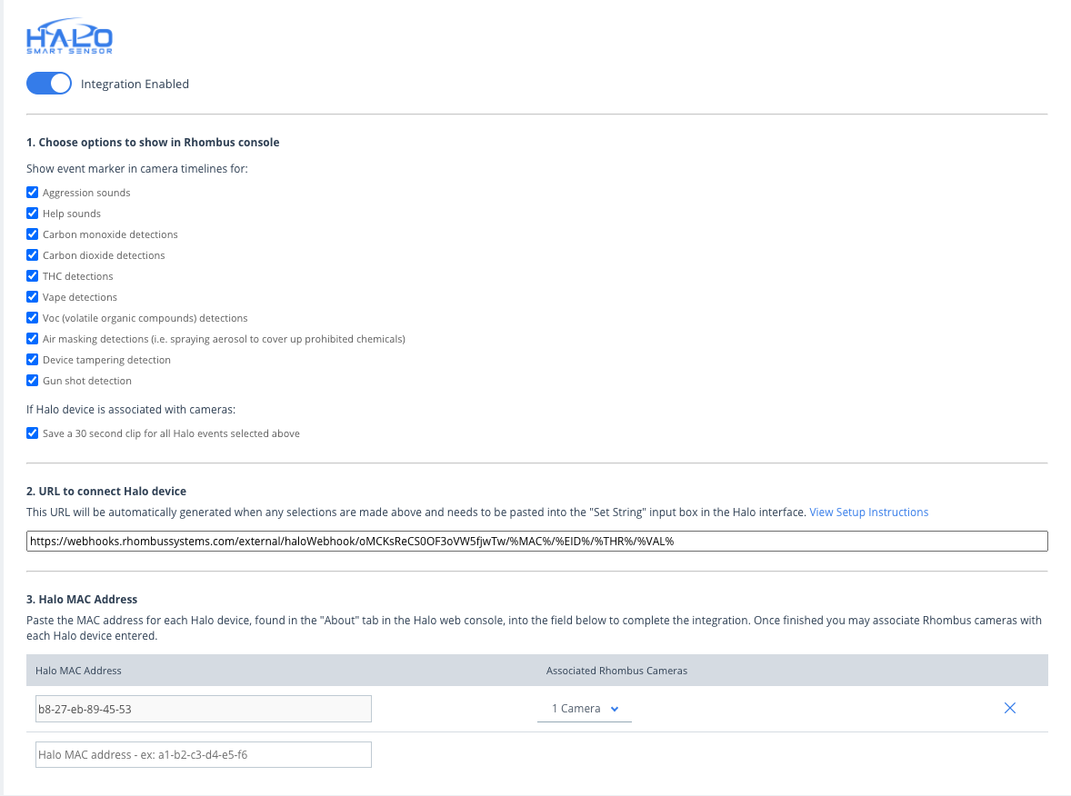1071x796 pixels.
Task: Disable the Integration Enabled toggle
Action: (x=49, y=84)
